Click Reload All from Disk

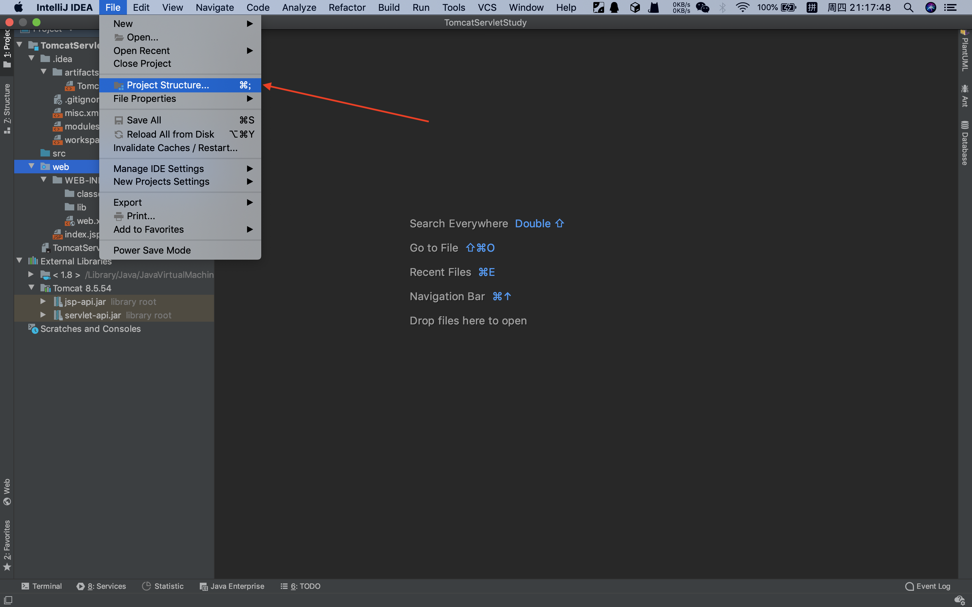170,134
